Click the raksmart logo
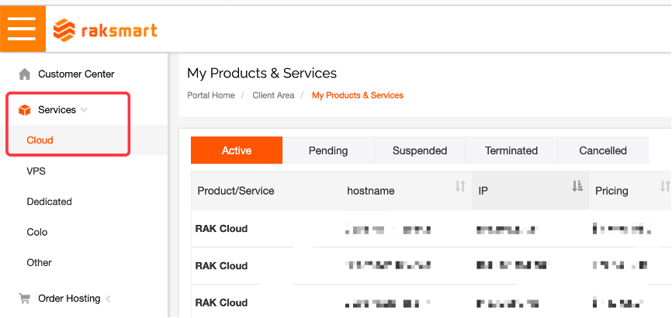Image resolution: width=672 pixels, height=318 pixels. click(105, 30)
